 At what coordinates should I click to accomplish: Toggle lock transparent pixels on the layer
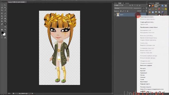(121, 11)
